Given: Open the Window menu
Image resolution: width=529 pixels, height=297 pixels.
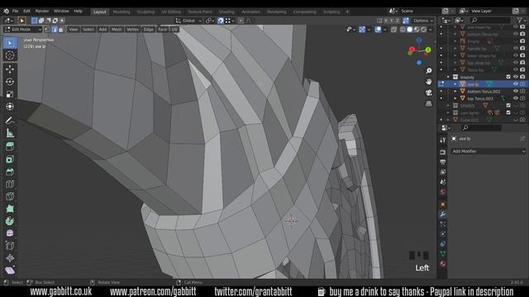Looking at the screenshot, I should [x=61, y=11].
